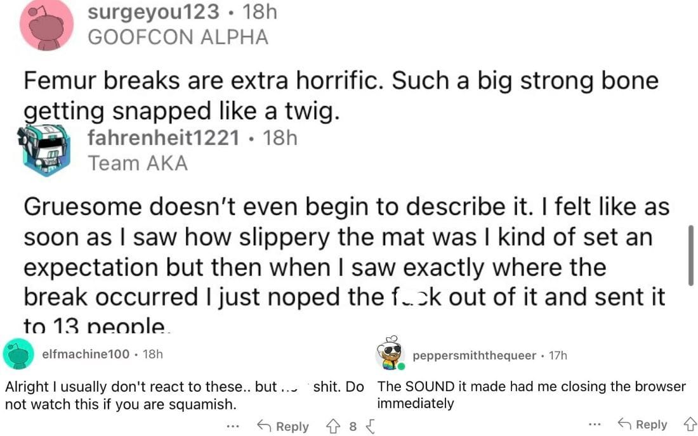Open peppersmiththequeer's sunglasses avatar
This screenshot has height=436, width=698.
coord(390,354)
